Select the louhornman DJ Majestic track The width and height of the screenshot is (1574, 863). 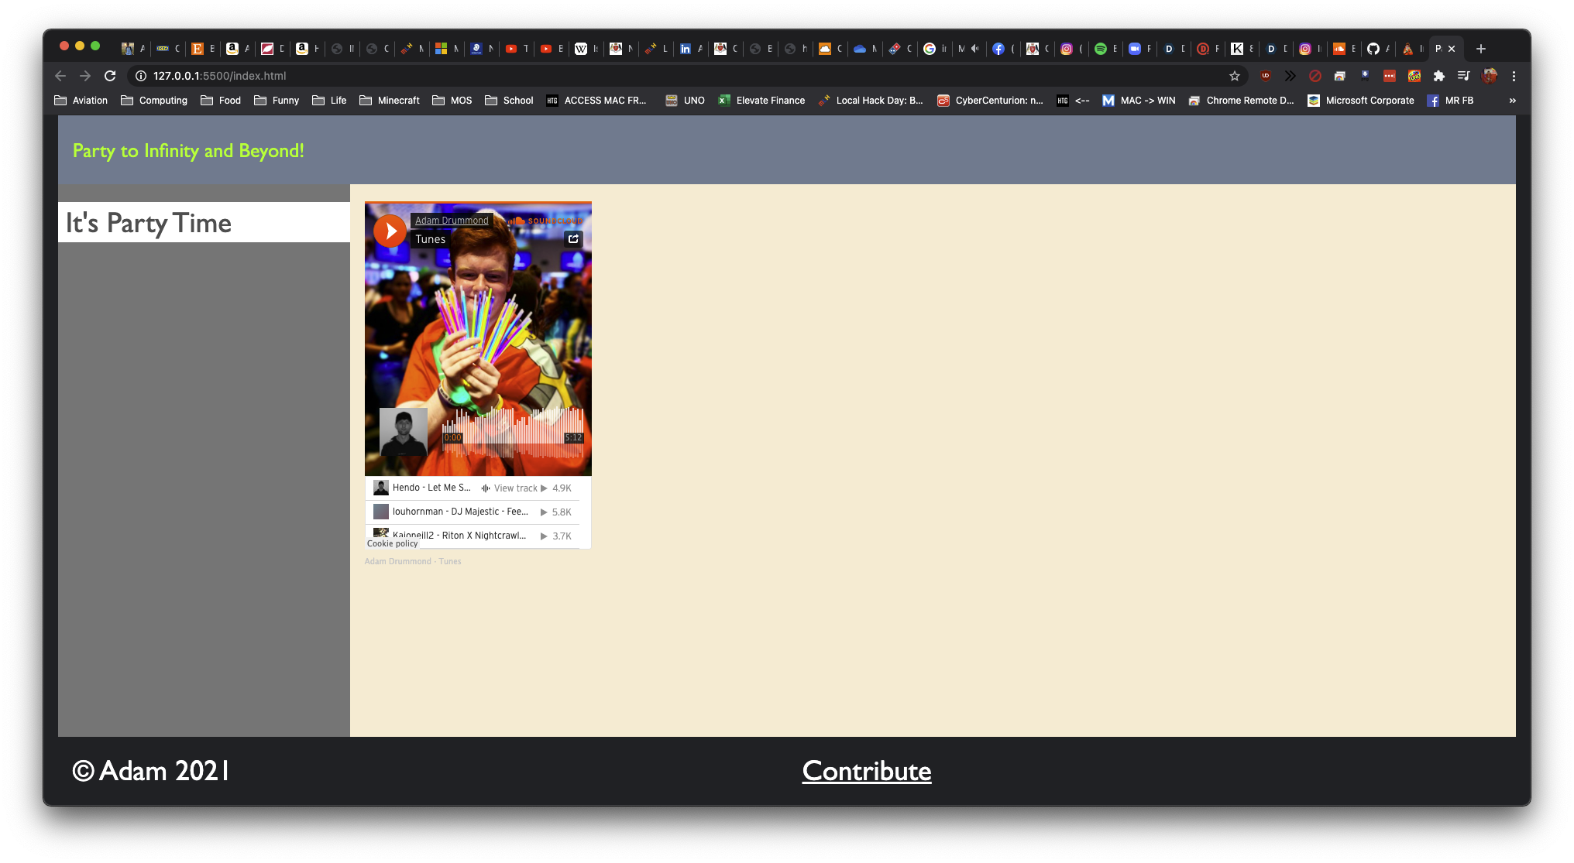click(460, 512)
